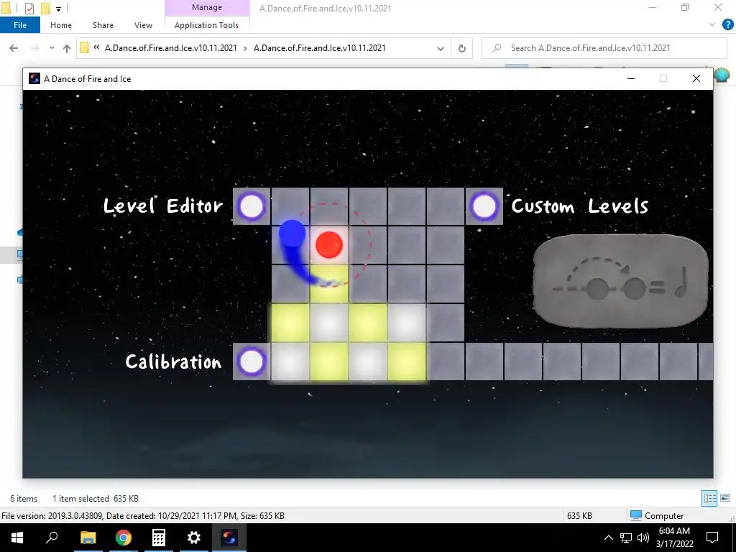The image size is (736, 552).
Task: Open File Explorer from the taskbar
Action: click(88, 538)
